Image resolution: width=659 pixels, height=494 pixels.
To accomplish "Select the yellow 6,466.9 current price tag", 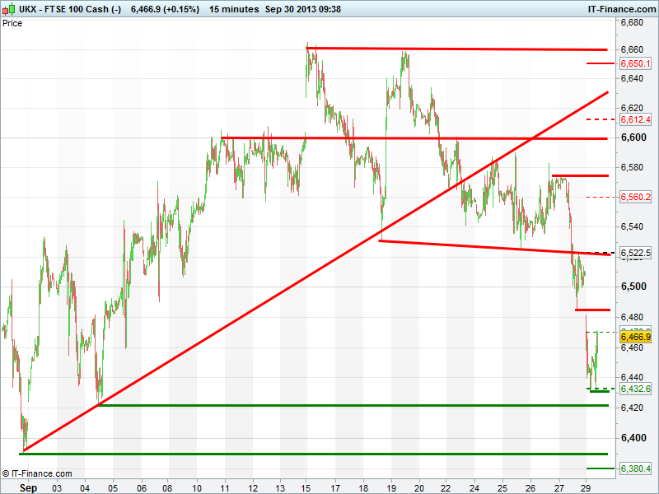I will 636,337.
